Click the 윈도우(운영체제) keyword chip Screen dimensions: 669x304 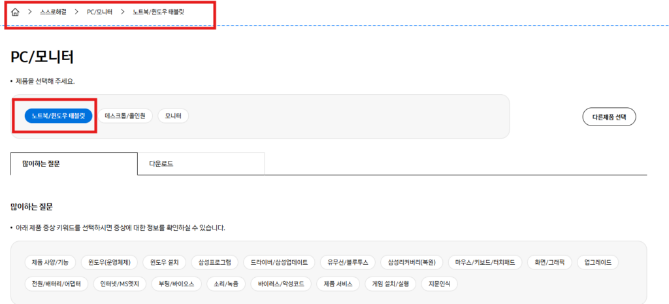(110, 262)
